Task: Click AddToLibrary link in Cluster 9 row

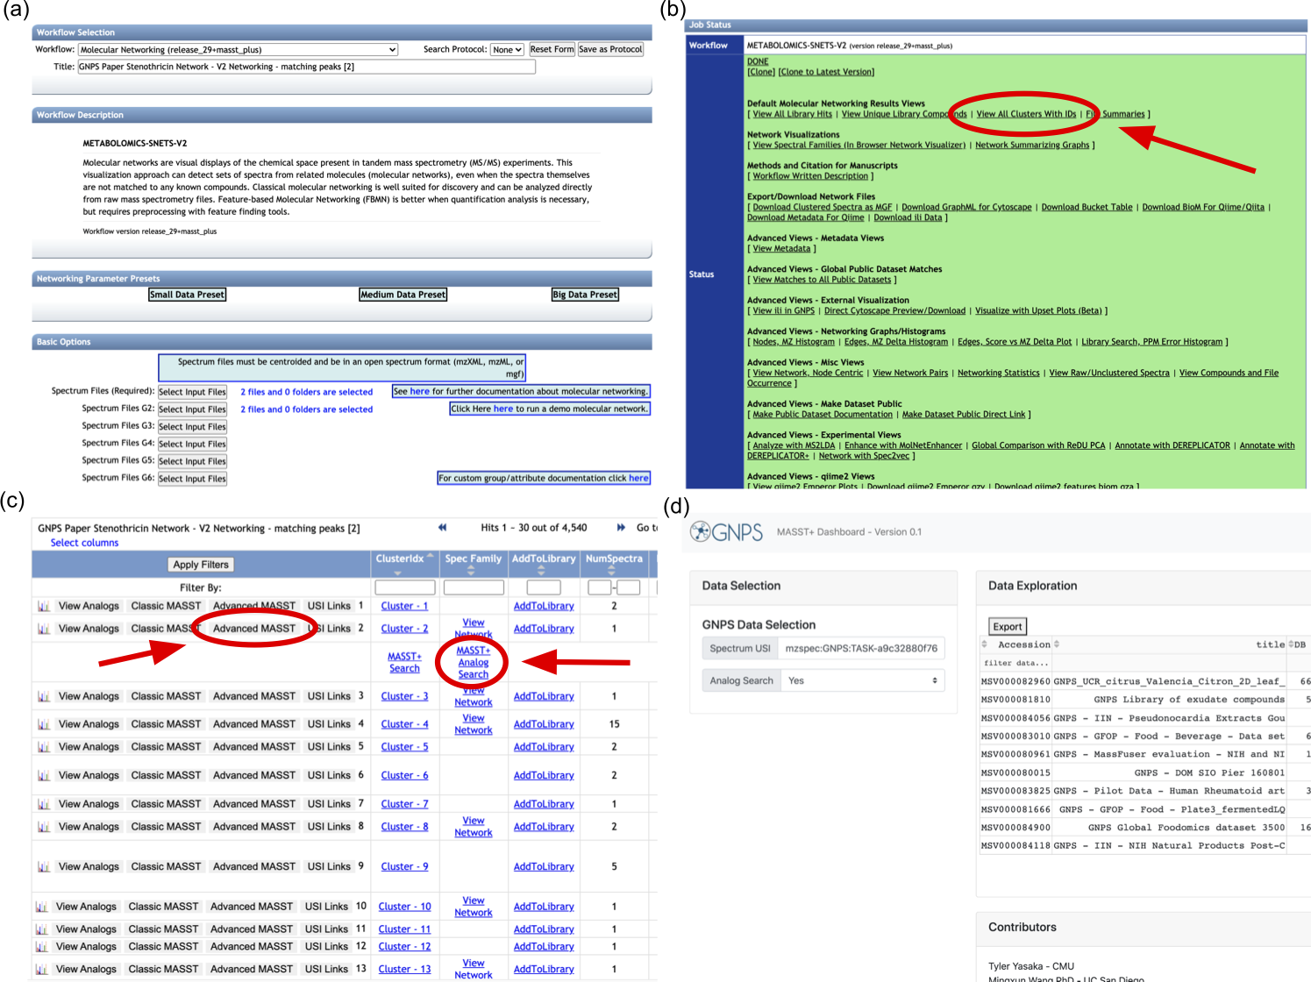Action: point(544,867)
